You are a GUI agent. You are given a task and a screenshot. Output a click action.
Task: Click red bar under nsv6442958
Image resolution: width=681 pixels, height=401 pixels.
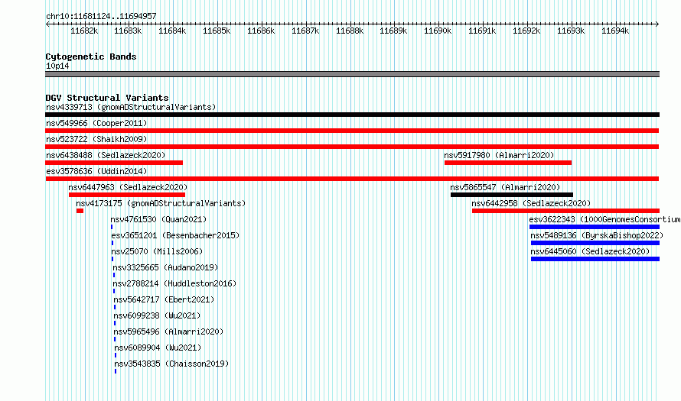[x=565, y=211]
